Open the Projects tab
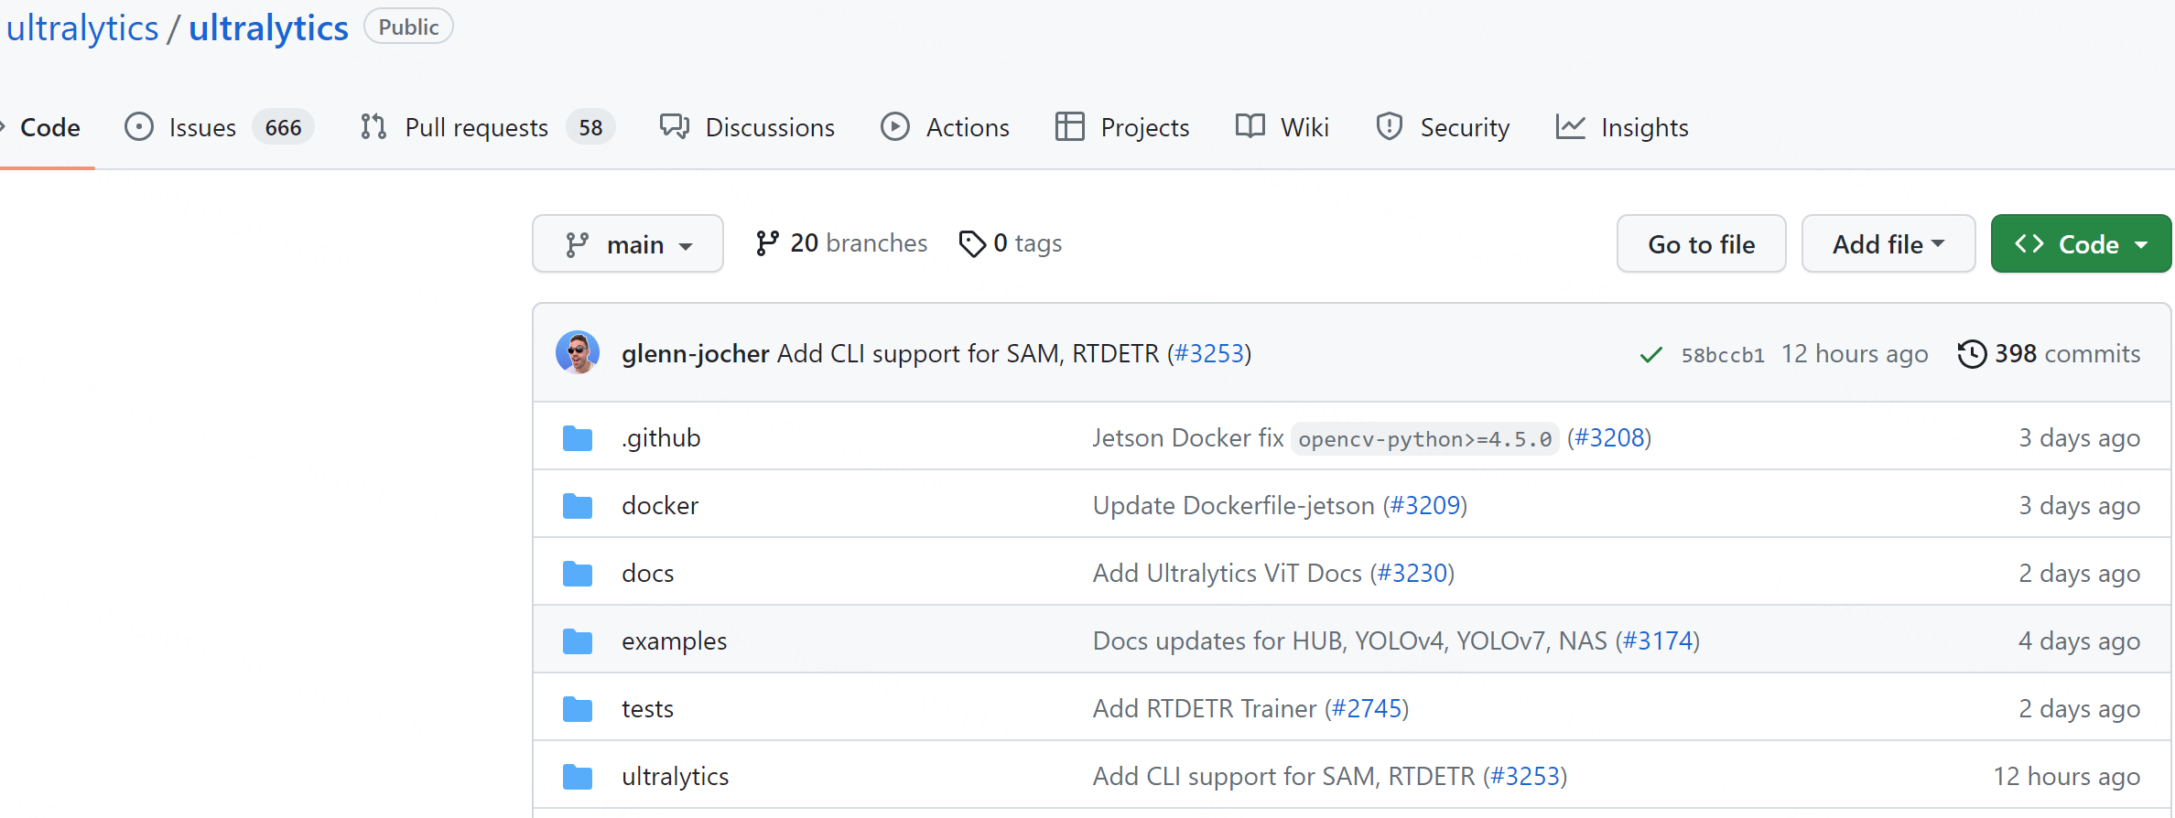Screen dimensions: 2175x818 point(1121,127)
